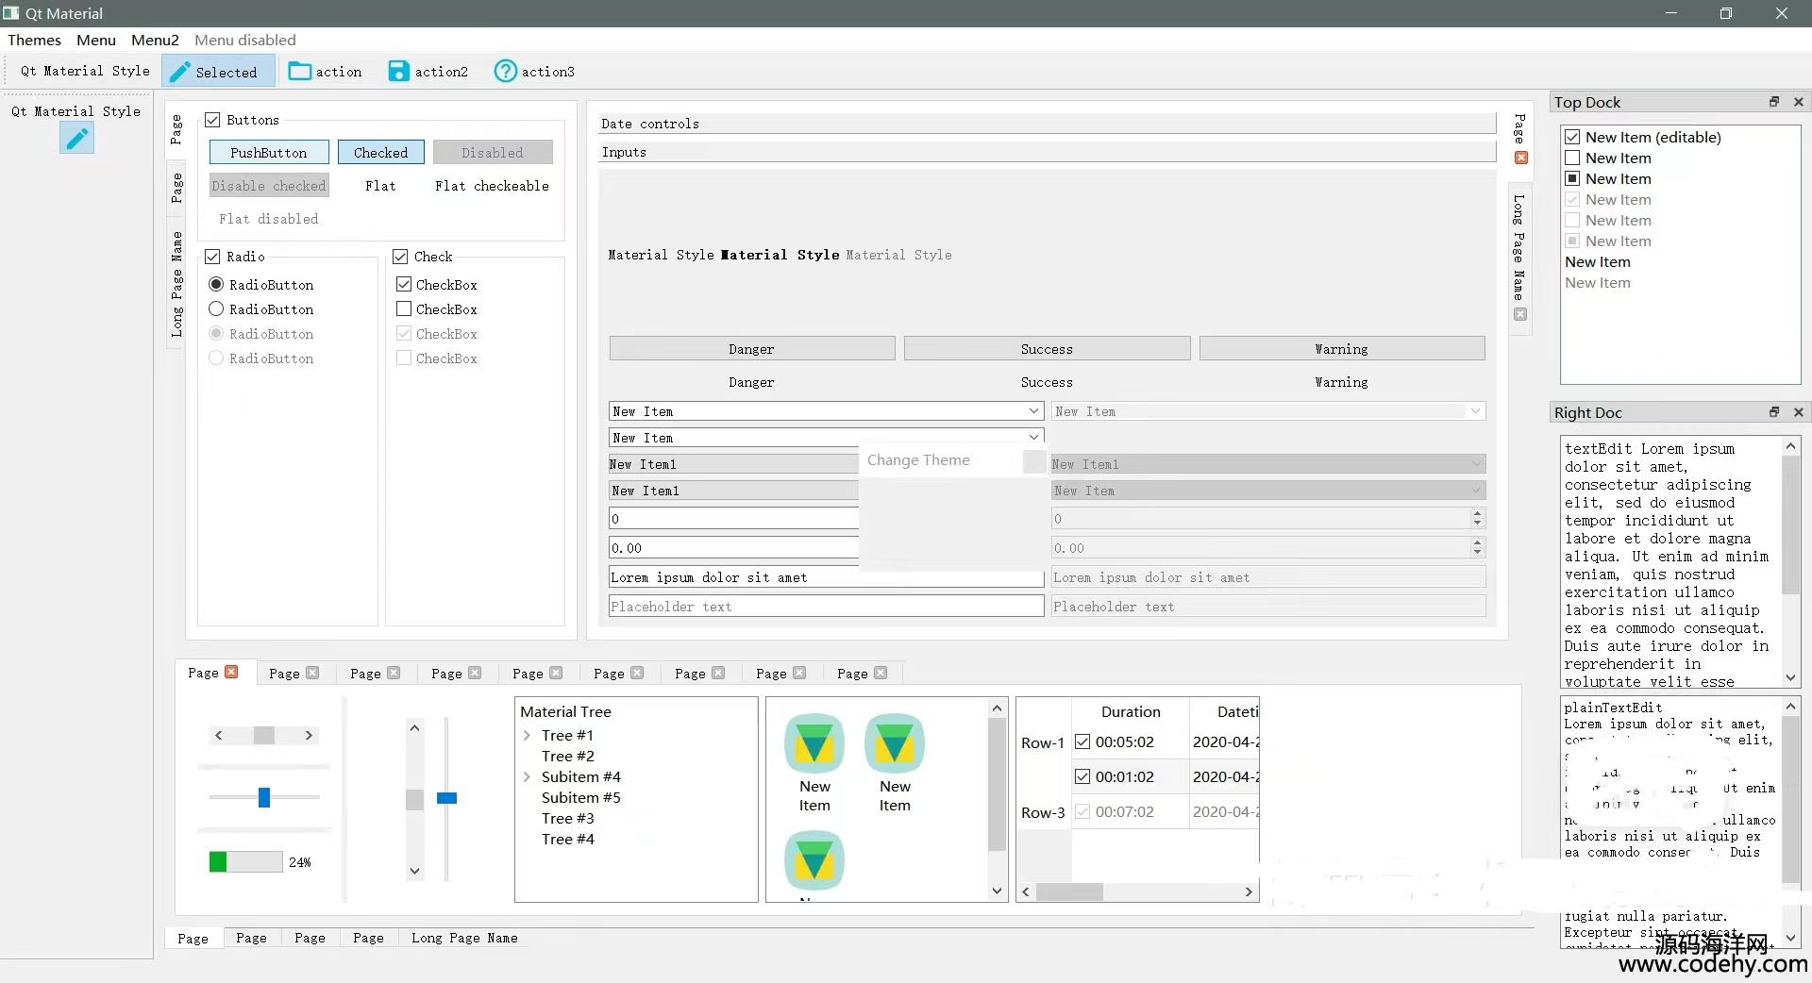The image size is (1812, 983).
Task: Click the pencil icon in left sidebar
Action: 76,139
